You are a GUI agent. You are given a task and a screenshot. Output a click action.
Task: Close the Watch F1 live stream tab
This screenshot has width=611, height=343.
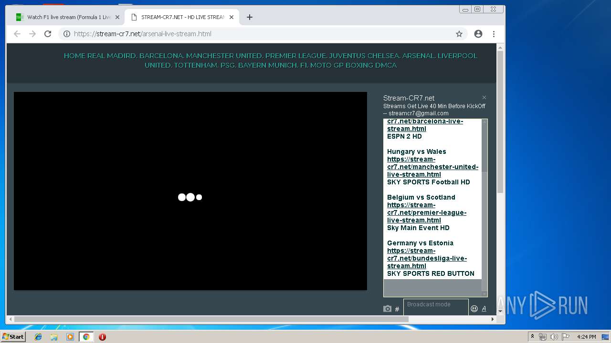117,17
